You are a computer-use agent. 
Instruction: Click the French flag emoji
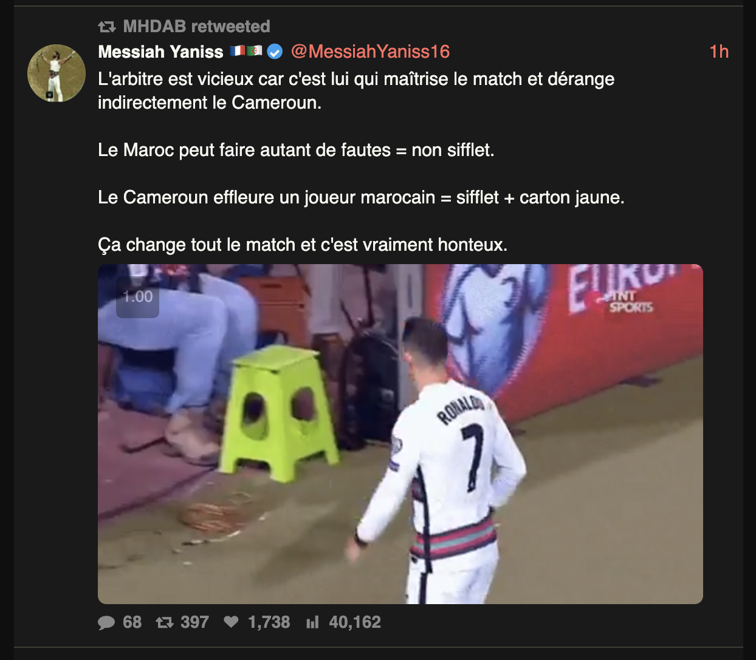[x=238, y=51]
